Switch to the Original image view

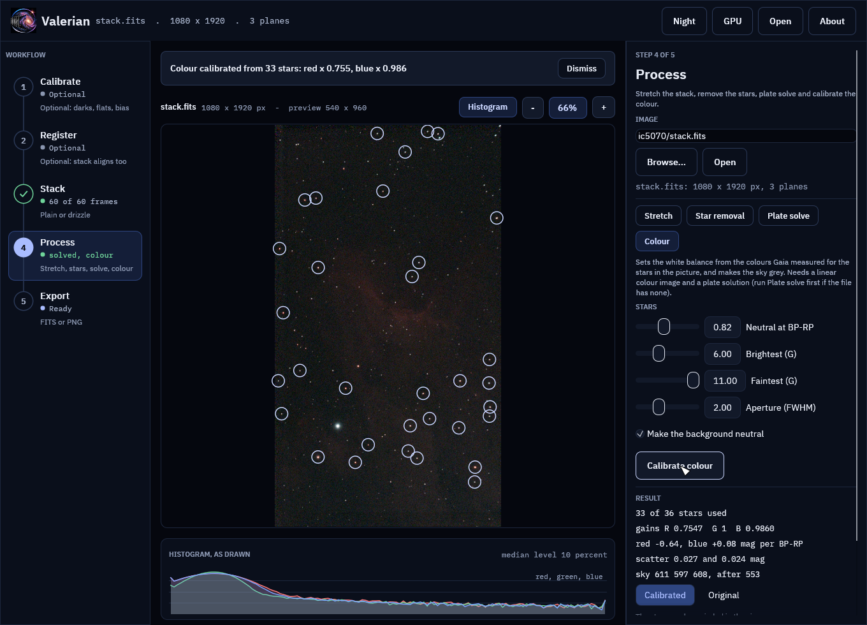click(x=724, y=595)
